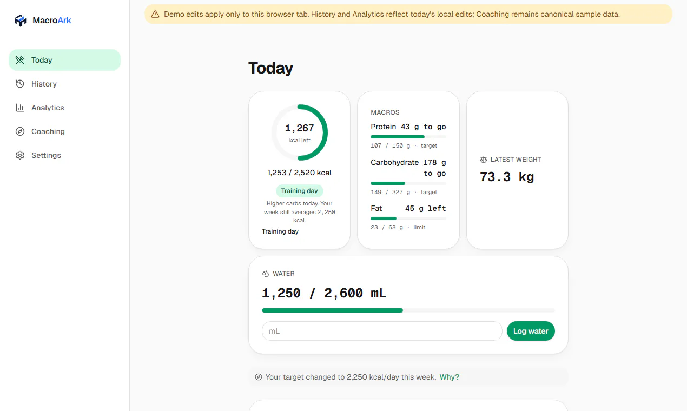Click the warning triangle icon in demo banner
The width and height of the screenshot is (687, 411).
155,14
